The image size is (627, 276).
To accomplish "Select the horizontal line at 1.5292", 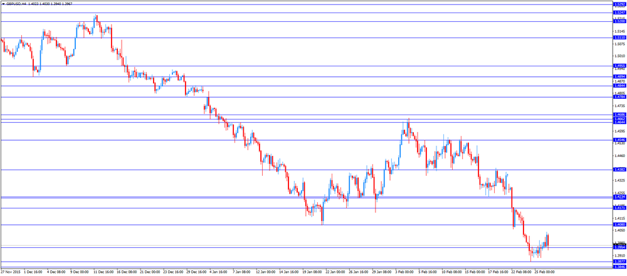I will point(307,4).
